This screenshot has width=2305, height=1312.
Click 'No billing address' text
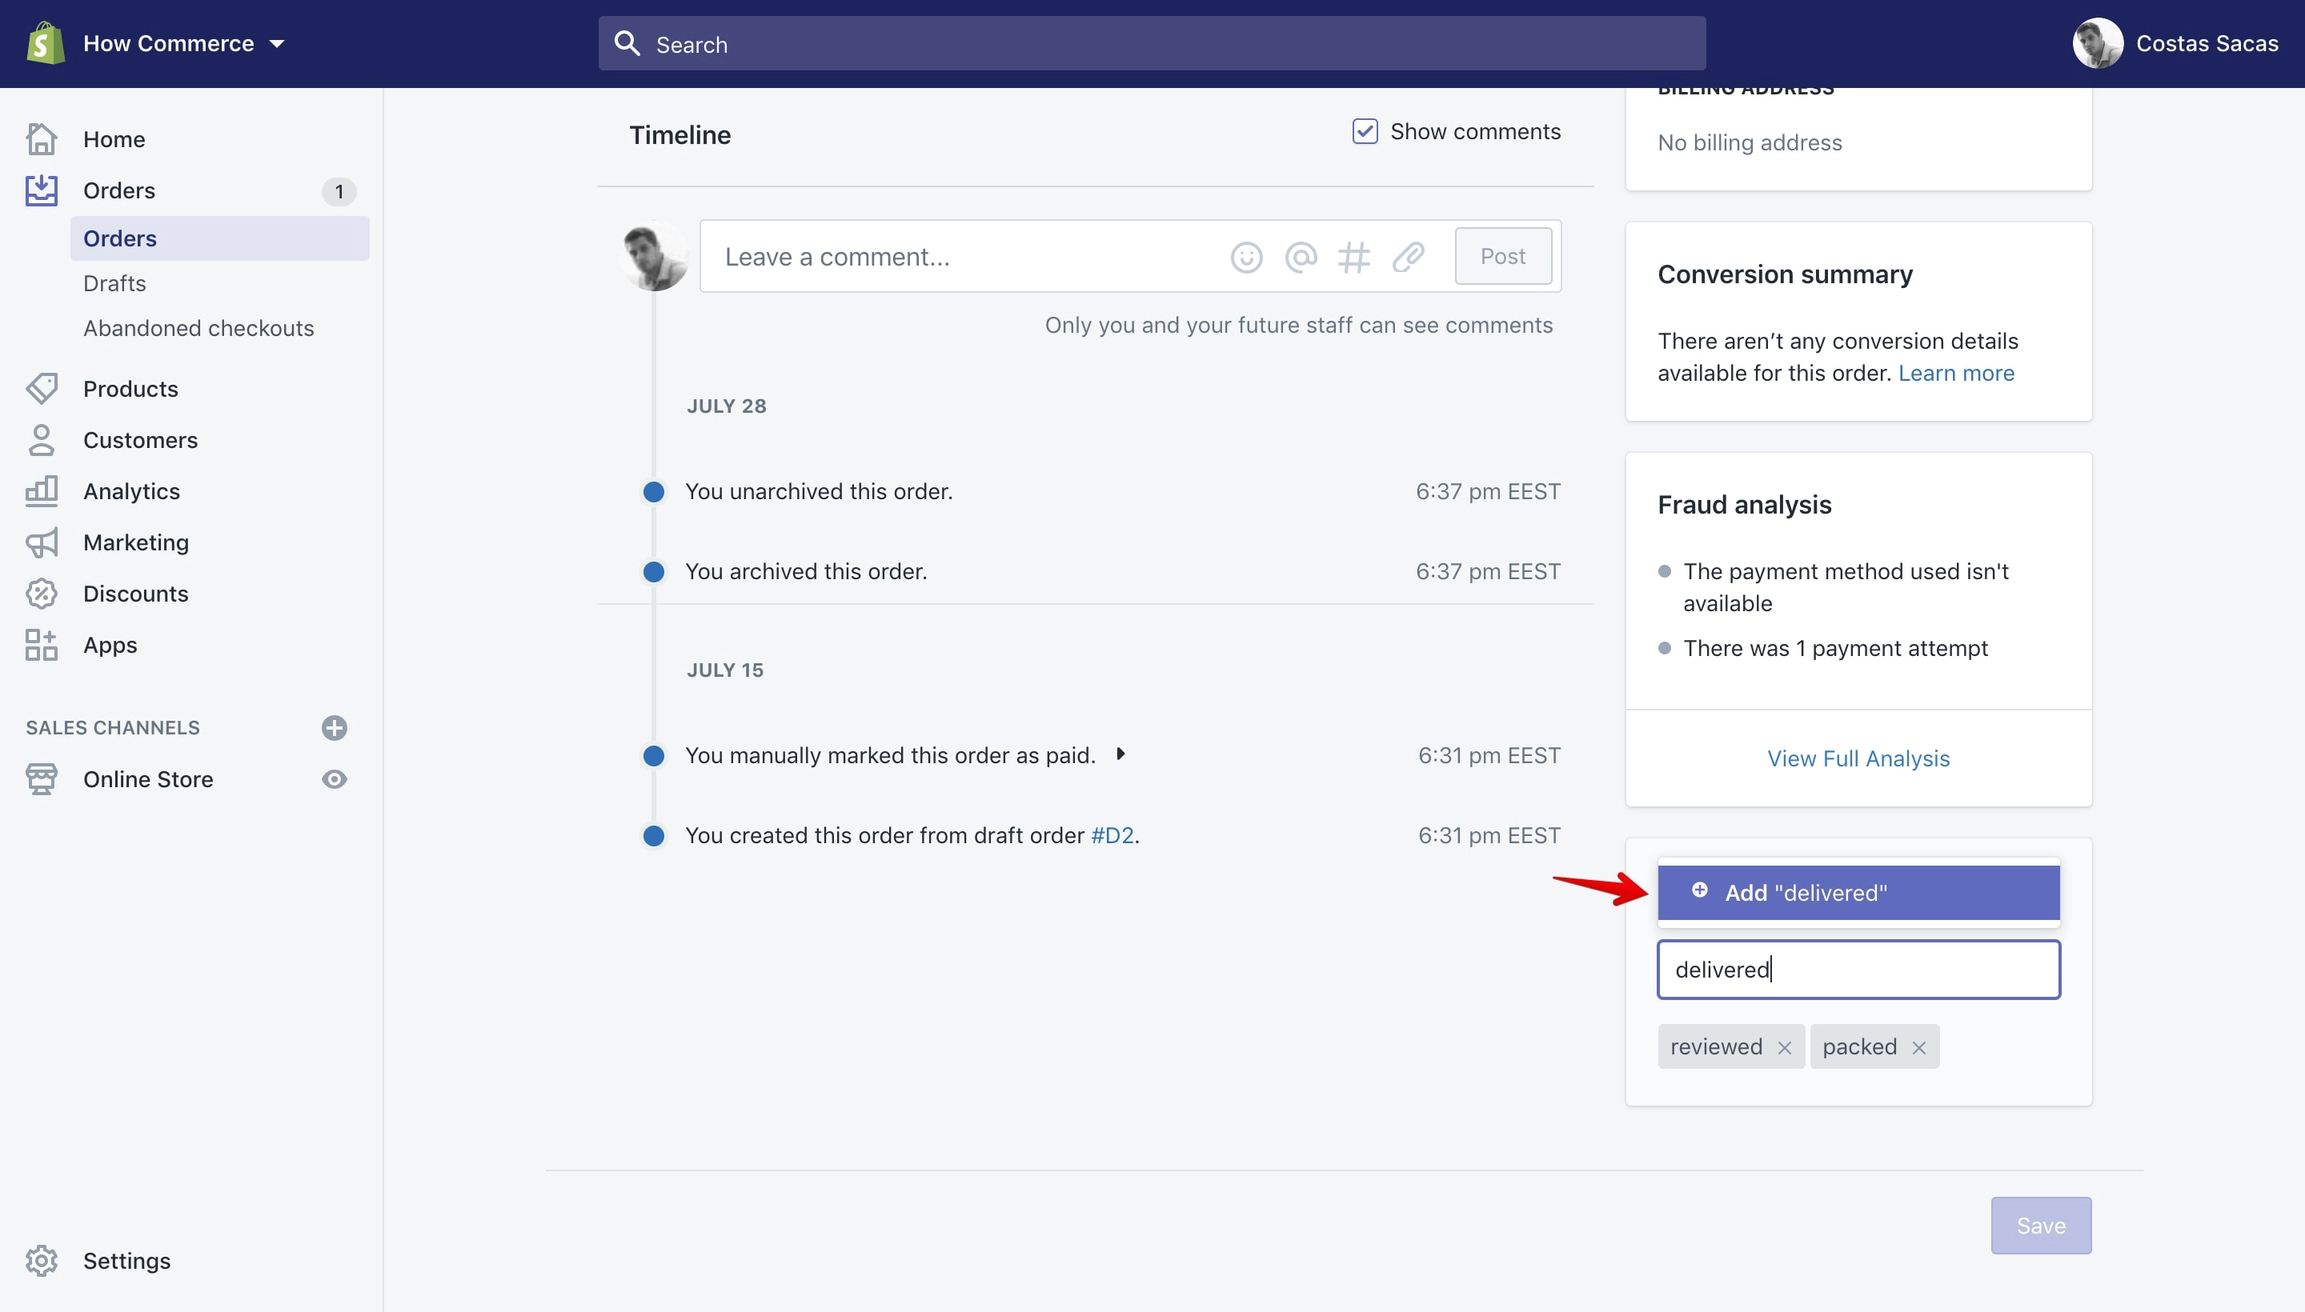(1750, 143)
